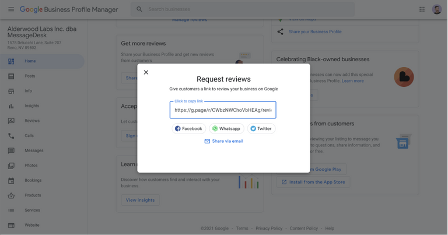Click the Calls phone icon
The height and width of the screenshot is (235, 448).
pyautogui.click(x=11, y=136)
